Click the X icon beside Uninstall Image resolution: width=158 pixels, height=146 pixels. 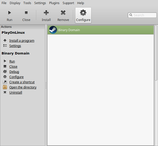click(5, 92)
